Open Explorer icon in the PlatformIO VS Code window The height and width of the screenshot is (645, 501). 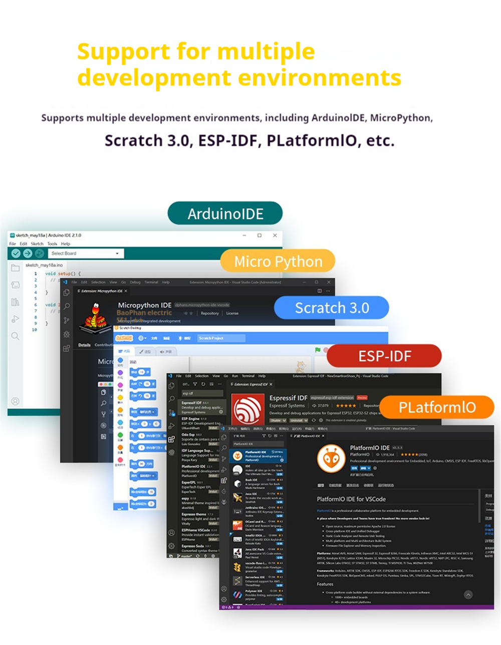click(x=224, y=438)
